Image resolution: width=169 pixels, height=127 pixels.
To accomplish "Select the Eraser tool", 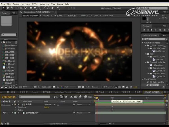I will pos(52,8).
